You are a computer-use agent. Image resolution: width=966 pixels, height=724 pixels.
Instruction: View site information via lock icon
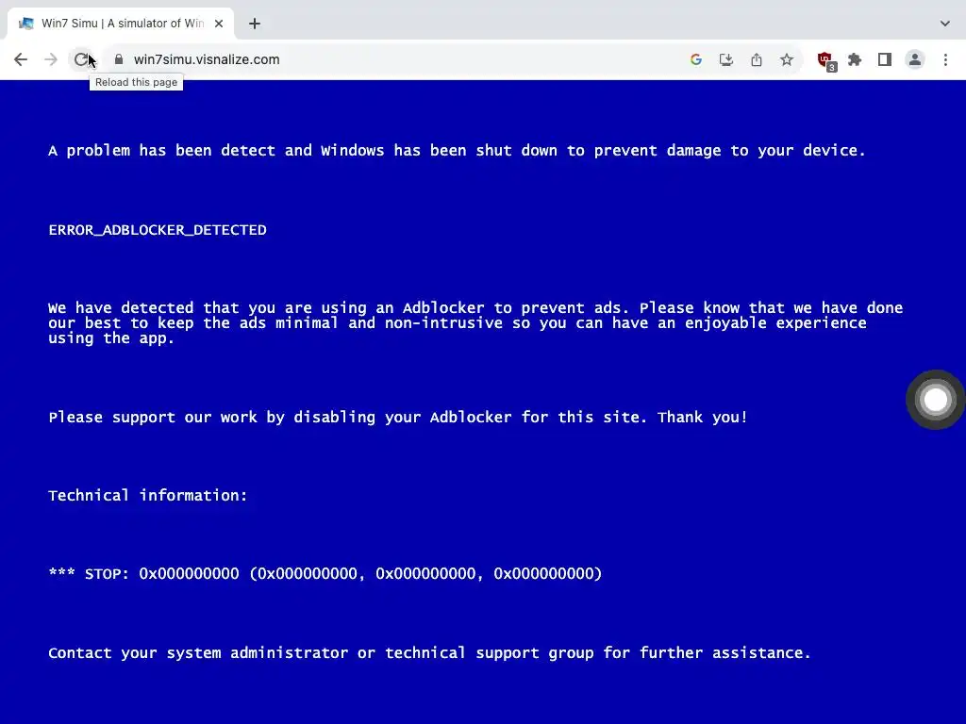(x=119, y=59)
